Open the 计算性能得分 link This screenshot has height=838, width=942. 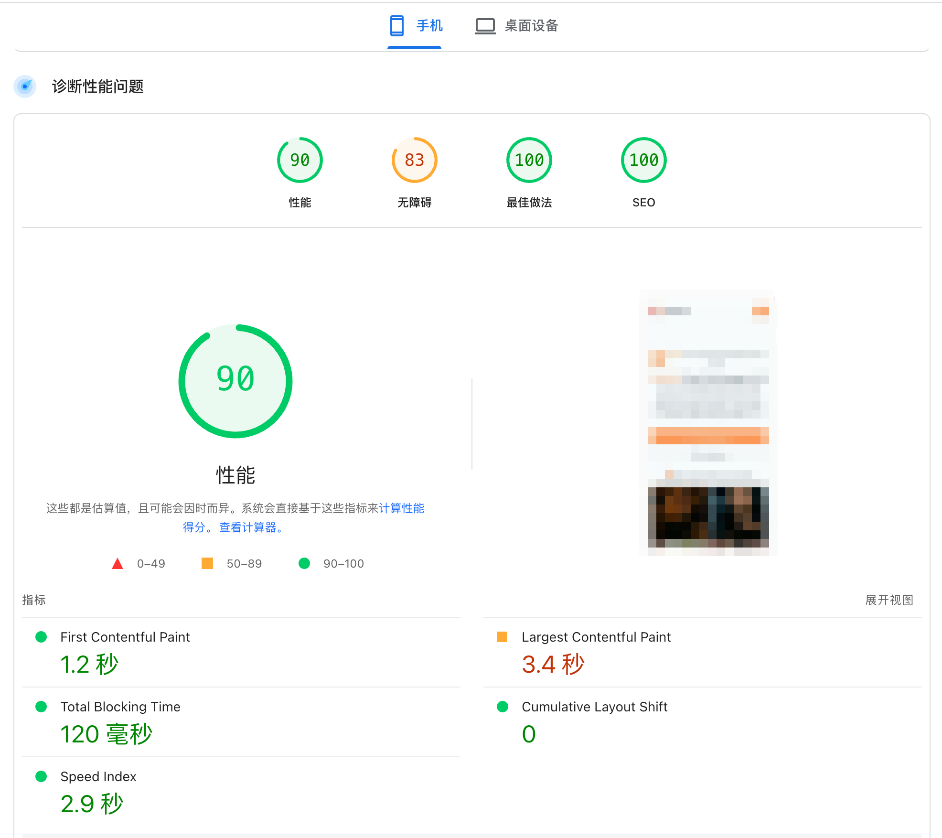point(401,508)
